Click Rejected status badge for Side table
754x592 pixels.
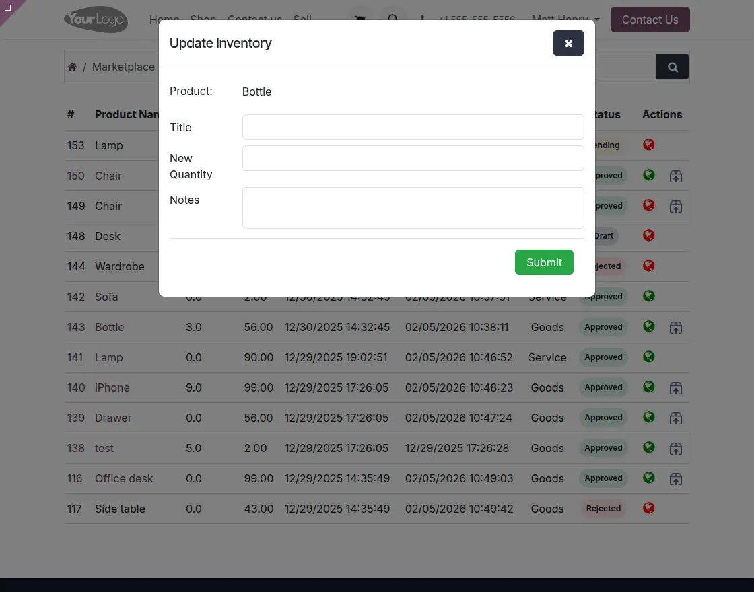tap(603, 509)
